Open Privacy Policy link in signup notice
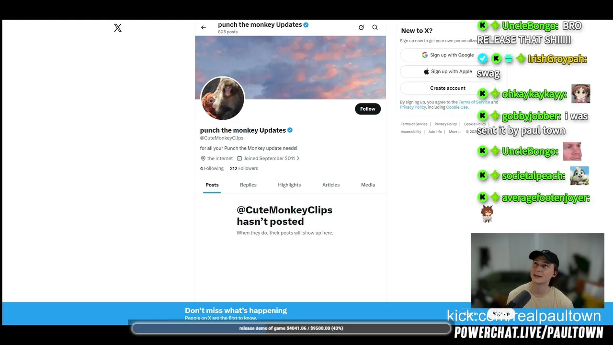The height and width of the screenshot is (345, 613). (413, 107)
